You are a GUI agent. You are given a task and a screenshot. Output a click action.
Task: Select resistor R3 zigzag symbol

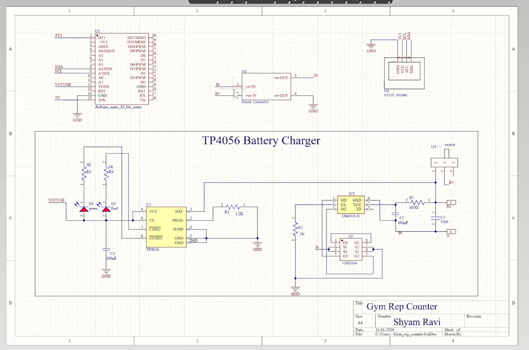84,174
